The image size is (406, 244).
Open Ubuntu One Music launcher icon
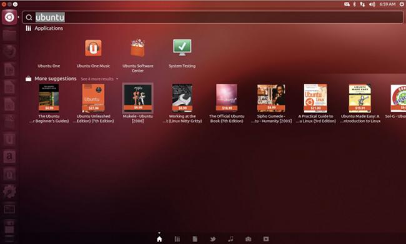pyautogui.click(x=9, y=174)
